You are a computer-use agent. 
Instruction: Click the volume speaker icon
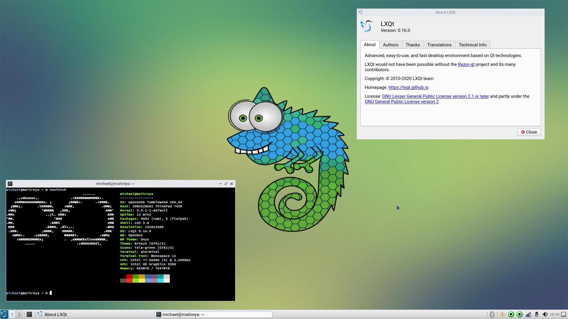tap(545, 314)
